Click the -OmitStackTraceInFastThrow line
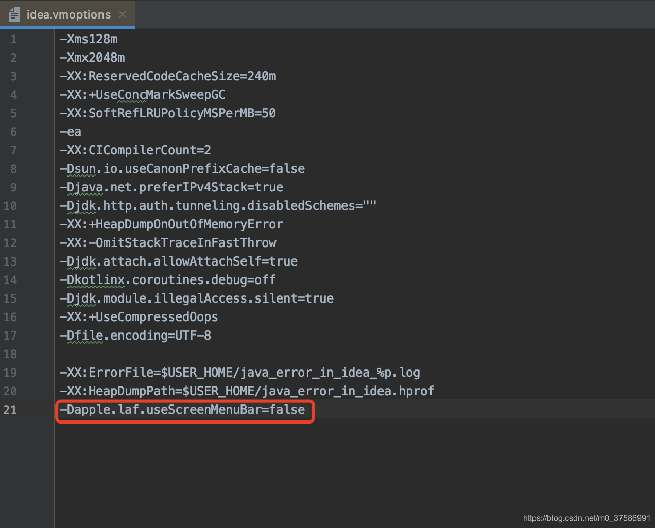655x528 pixels. [x=168, y=243]
